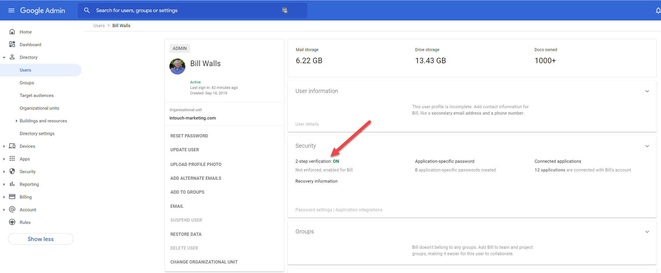Click the search magnifier icon

click(x=87, y=10)
